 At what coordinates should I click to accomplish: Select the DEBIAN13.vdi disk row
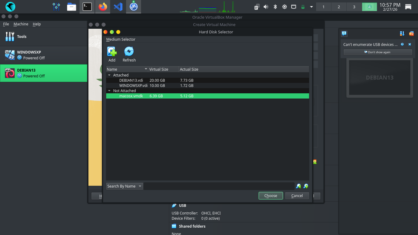133,80
